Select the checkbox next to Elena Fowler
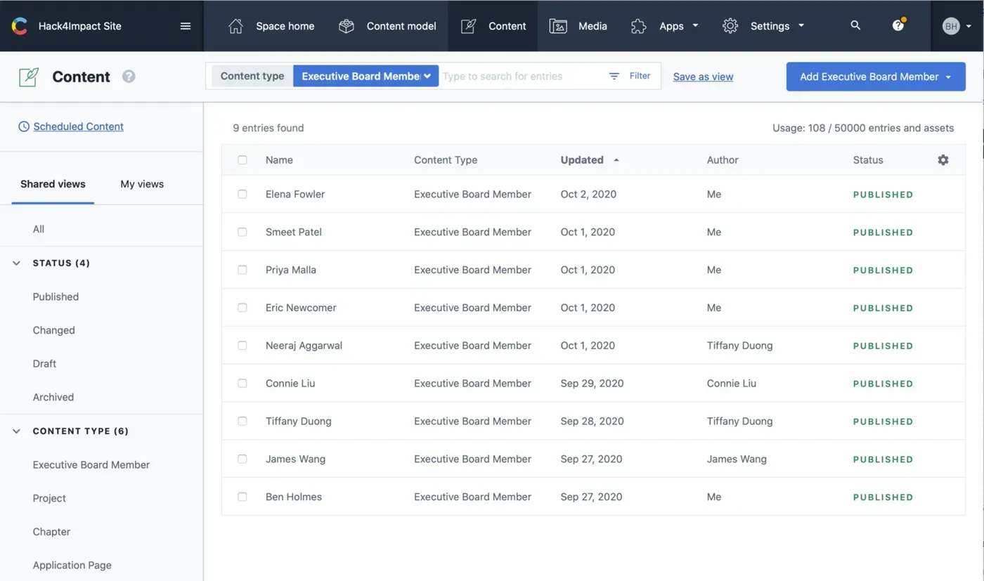 click(242, 194)
